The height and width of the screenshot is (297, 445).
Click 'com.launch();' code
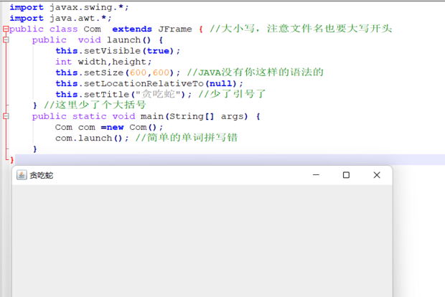point(93,138)
